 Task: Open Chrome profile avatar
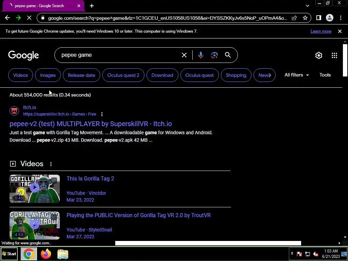tap(330, 18)
